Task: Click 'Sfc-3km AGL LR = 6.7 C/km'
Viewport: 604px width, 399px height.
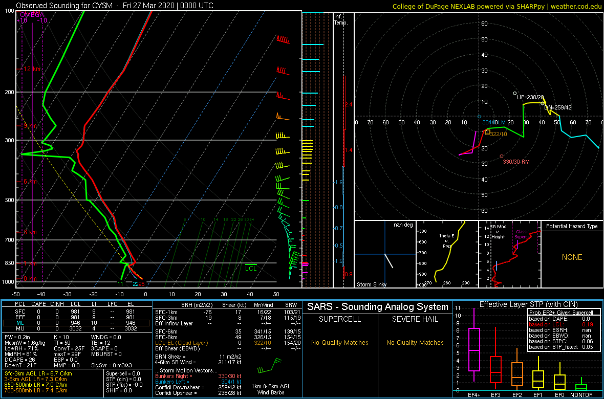Action: pyautogui.click(x=38, y=374)
